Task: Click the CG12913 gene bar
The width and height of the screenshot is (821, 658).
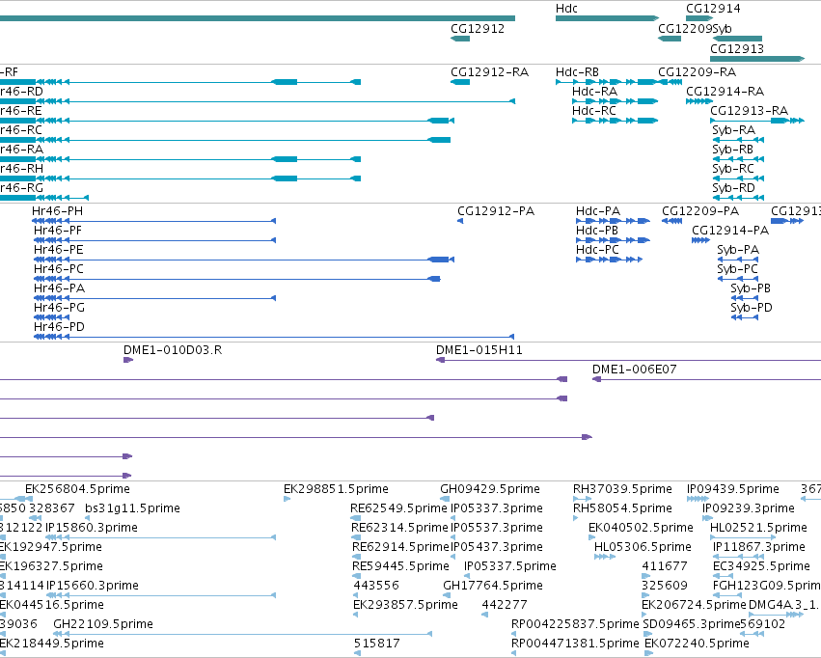Action: pos(757,59)
